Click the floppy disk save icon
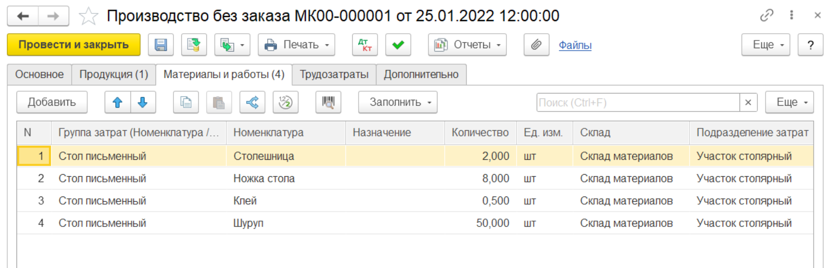 tap(161, 45)
